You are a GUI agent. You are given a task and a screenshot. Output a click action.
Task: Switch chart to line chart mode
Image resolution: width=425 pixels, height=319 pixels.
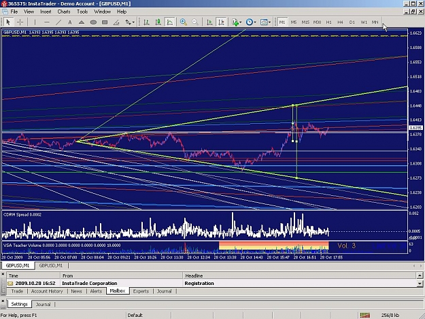click(x=170, y=22)
